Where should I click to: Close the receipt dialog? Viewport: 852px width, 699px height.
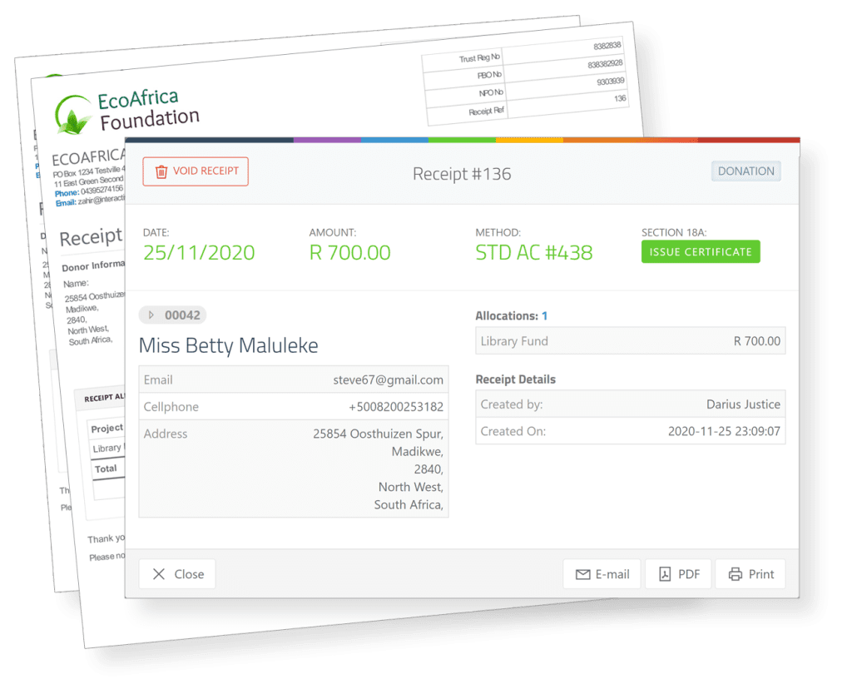click(x=176, y=573)
